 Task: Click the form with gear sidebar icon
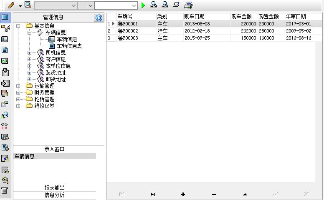pyautogui.click(x=5, y=137)
